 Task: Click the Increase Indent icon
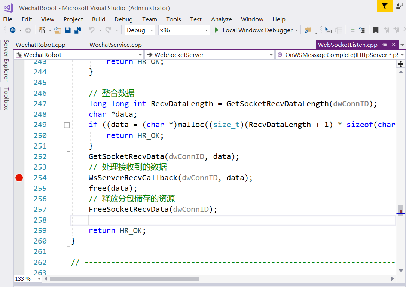(362, 30)
